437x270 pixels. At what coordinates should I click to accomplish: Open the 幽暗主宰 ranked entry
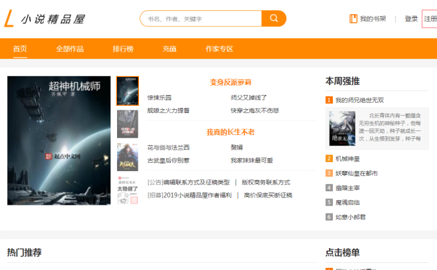pyautogui.click(x=348, y=188)
